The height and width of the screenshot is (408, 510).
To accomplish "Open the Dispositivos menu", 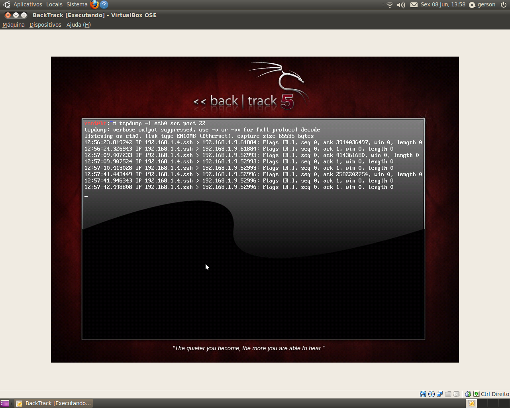I will [x=45, y=25].
